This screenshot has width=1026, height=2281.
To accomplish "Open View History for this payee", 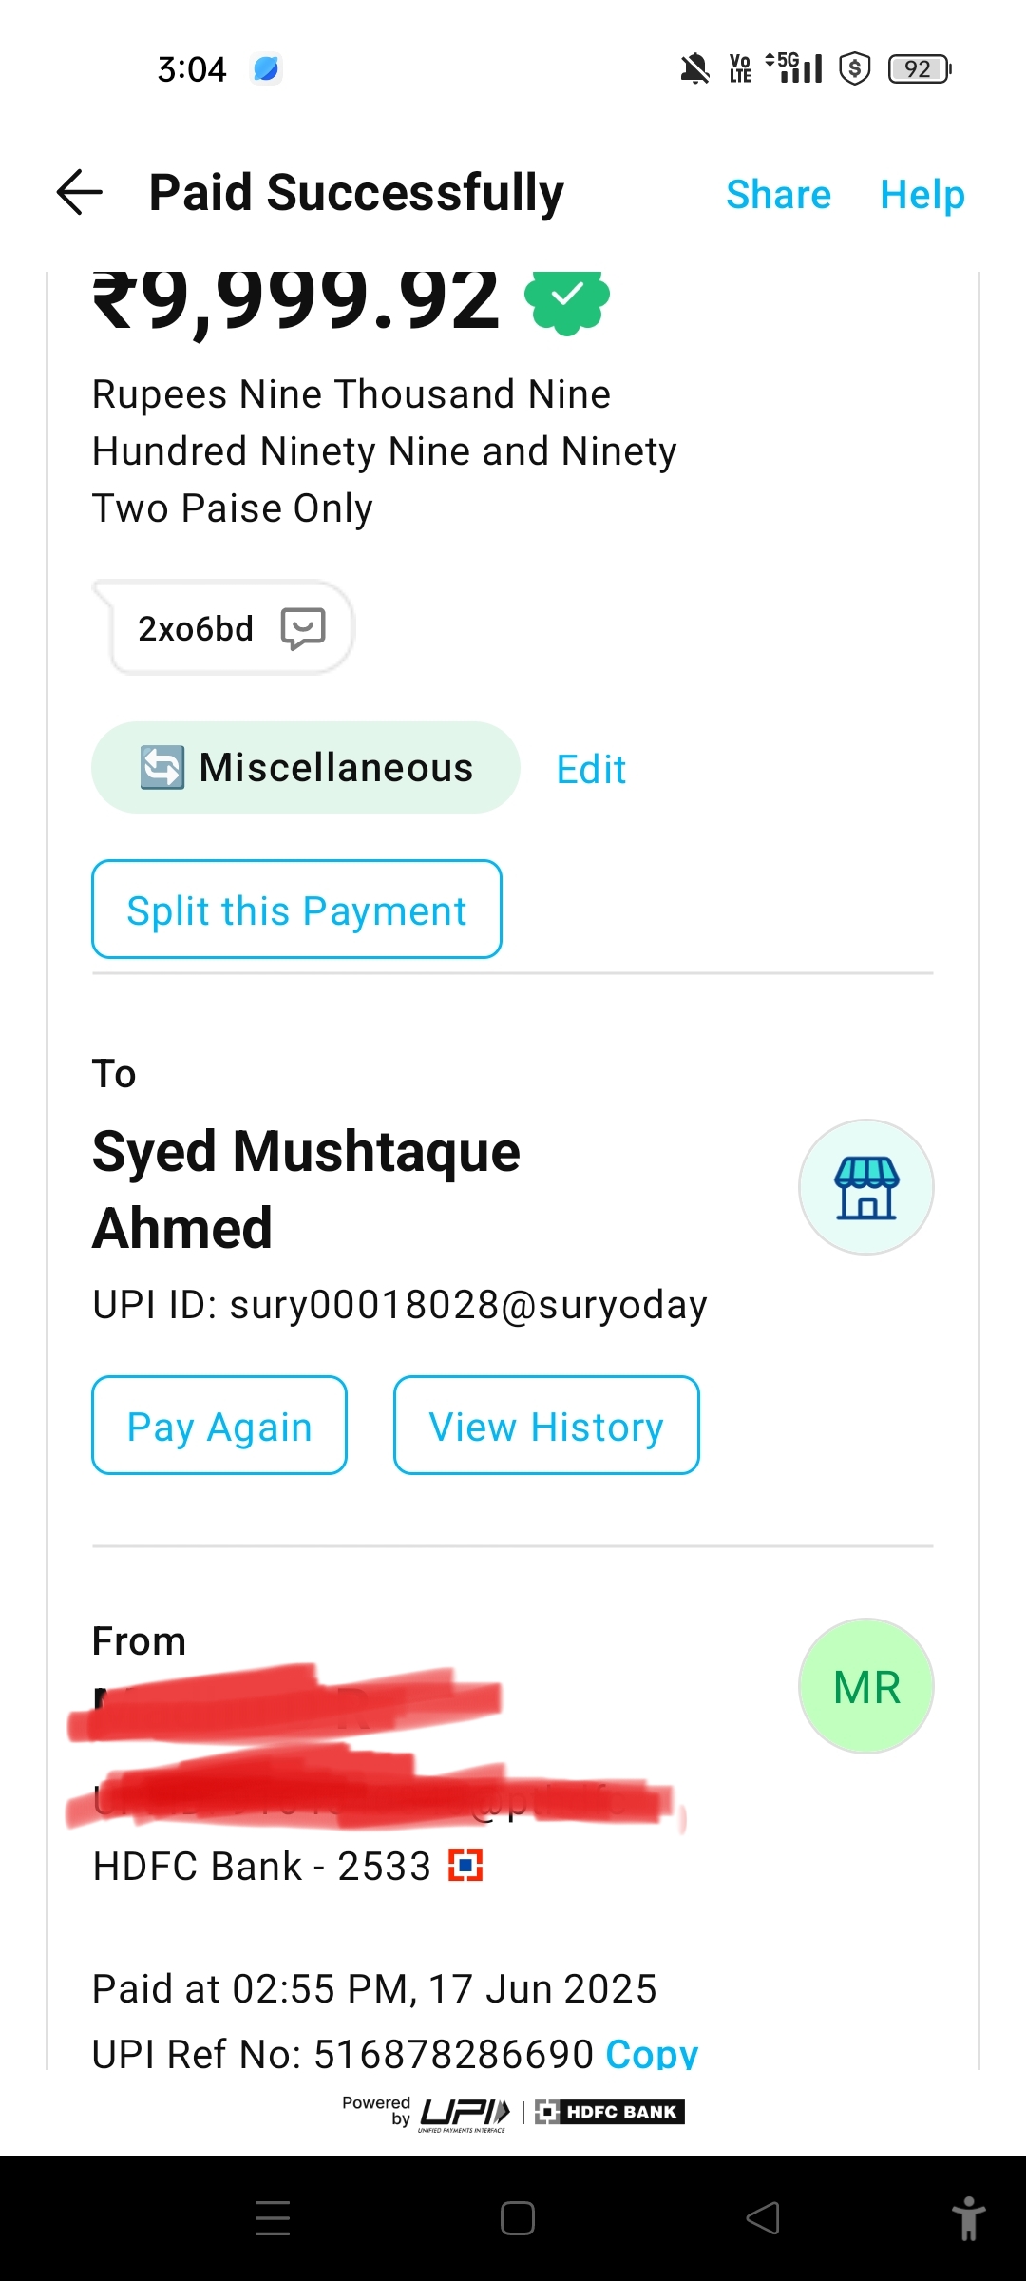I will coord(546,1426).
